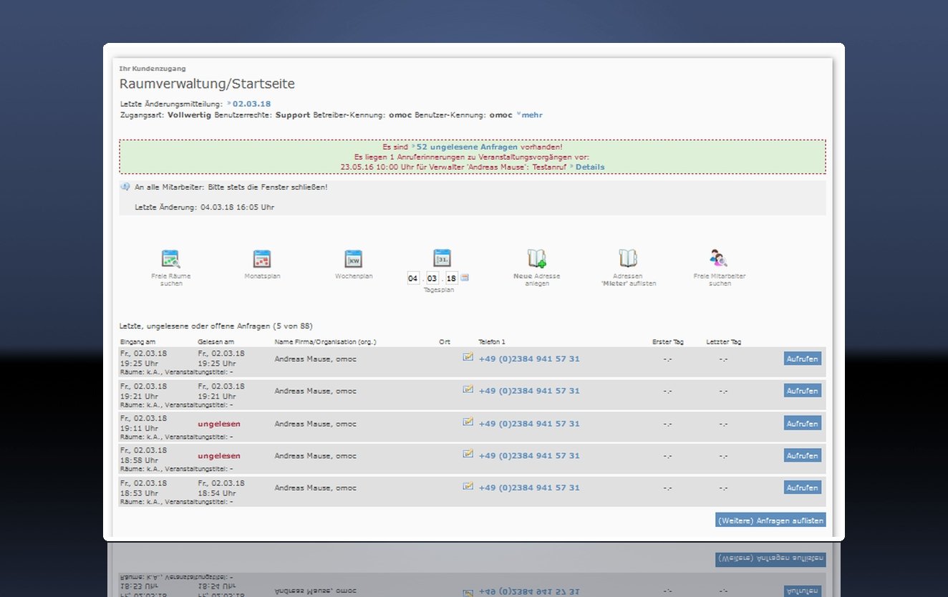
Task: Open the Wochenplan icon
Action: 354,259
